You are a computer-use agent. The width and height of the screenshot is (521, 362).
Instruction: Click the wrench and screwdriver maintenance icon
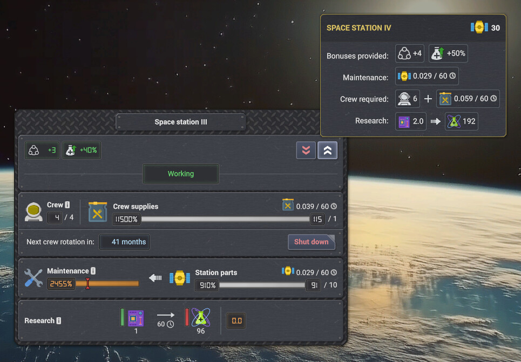pyautogui.click(x=33, y=278)
